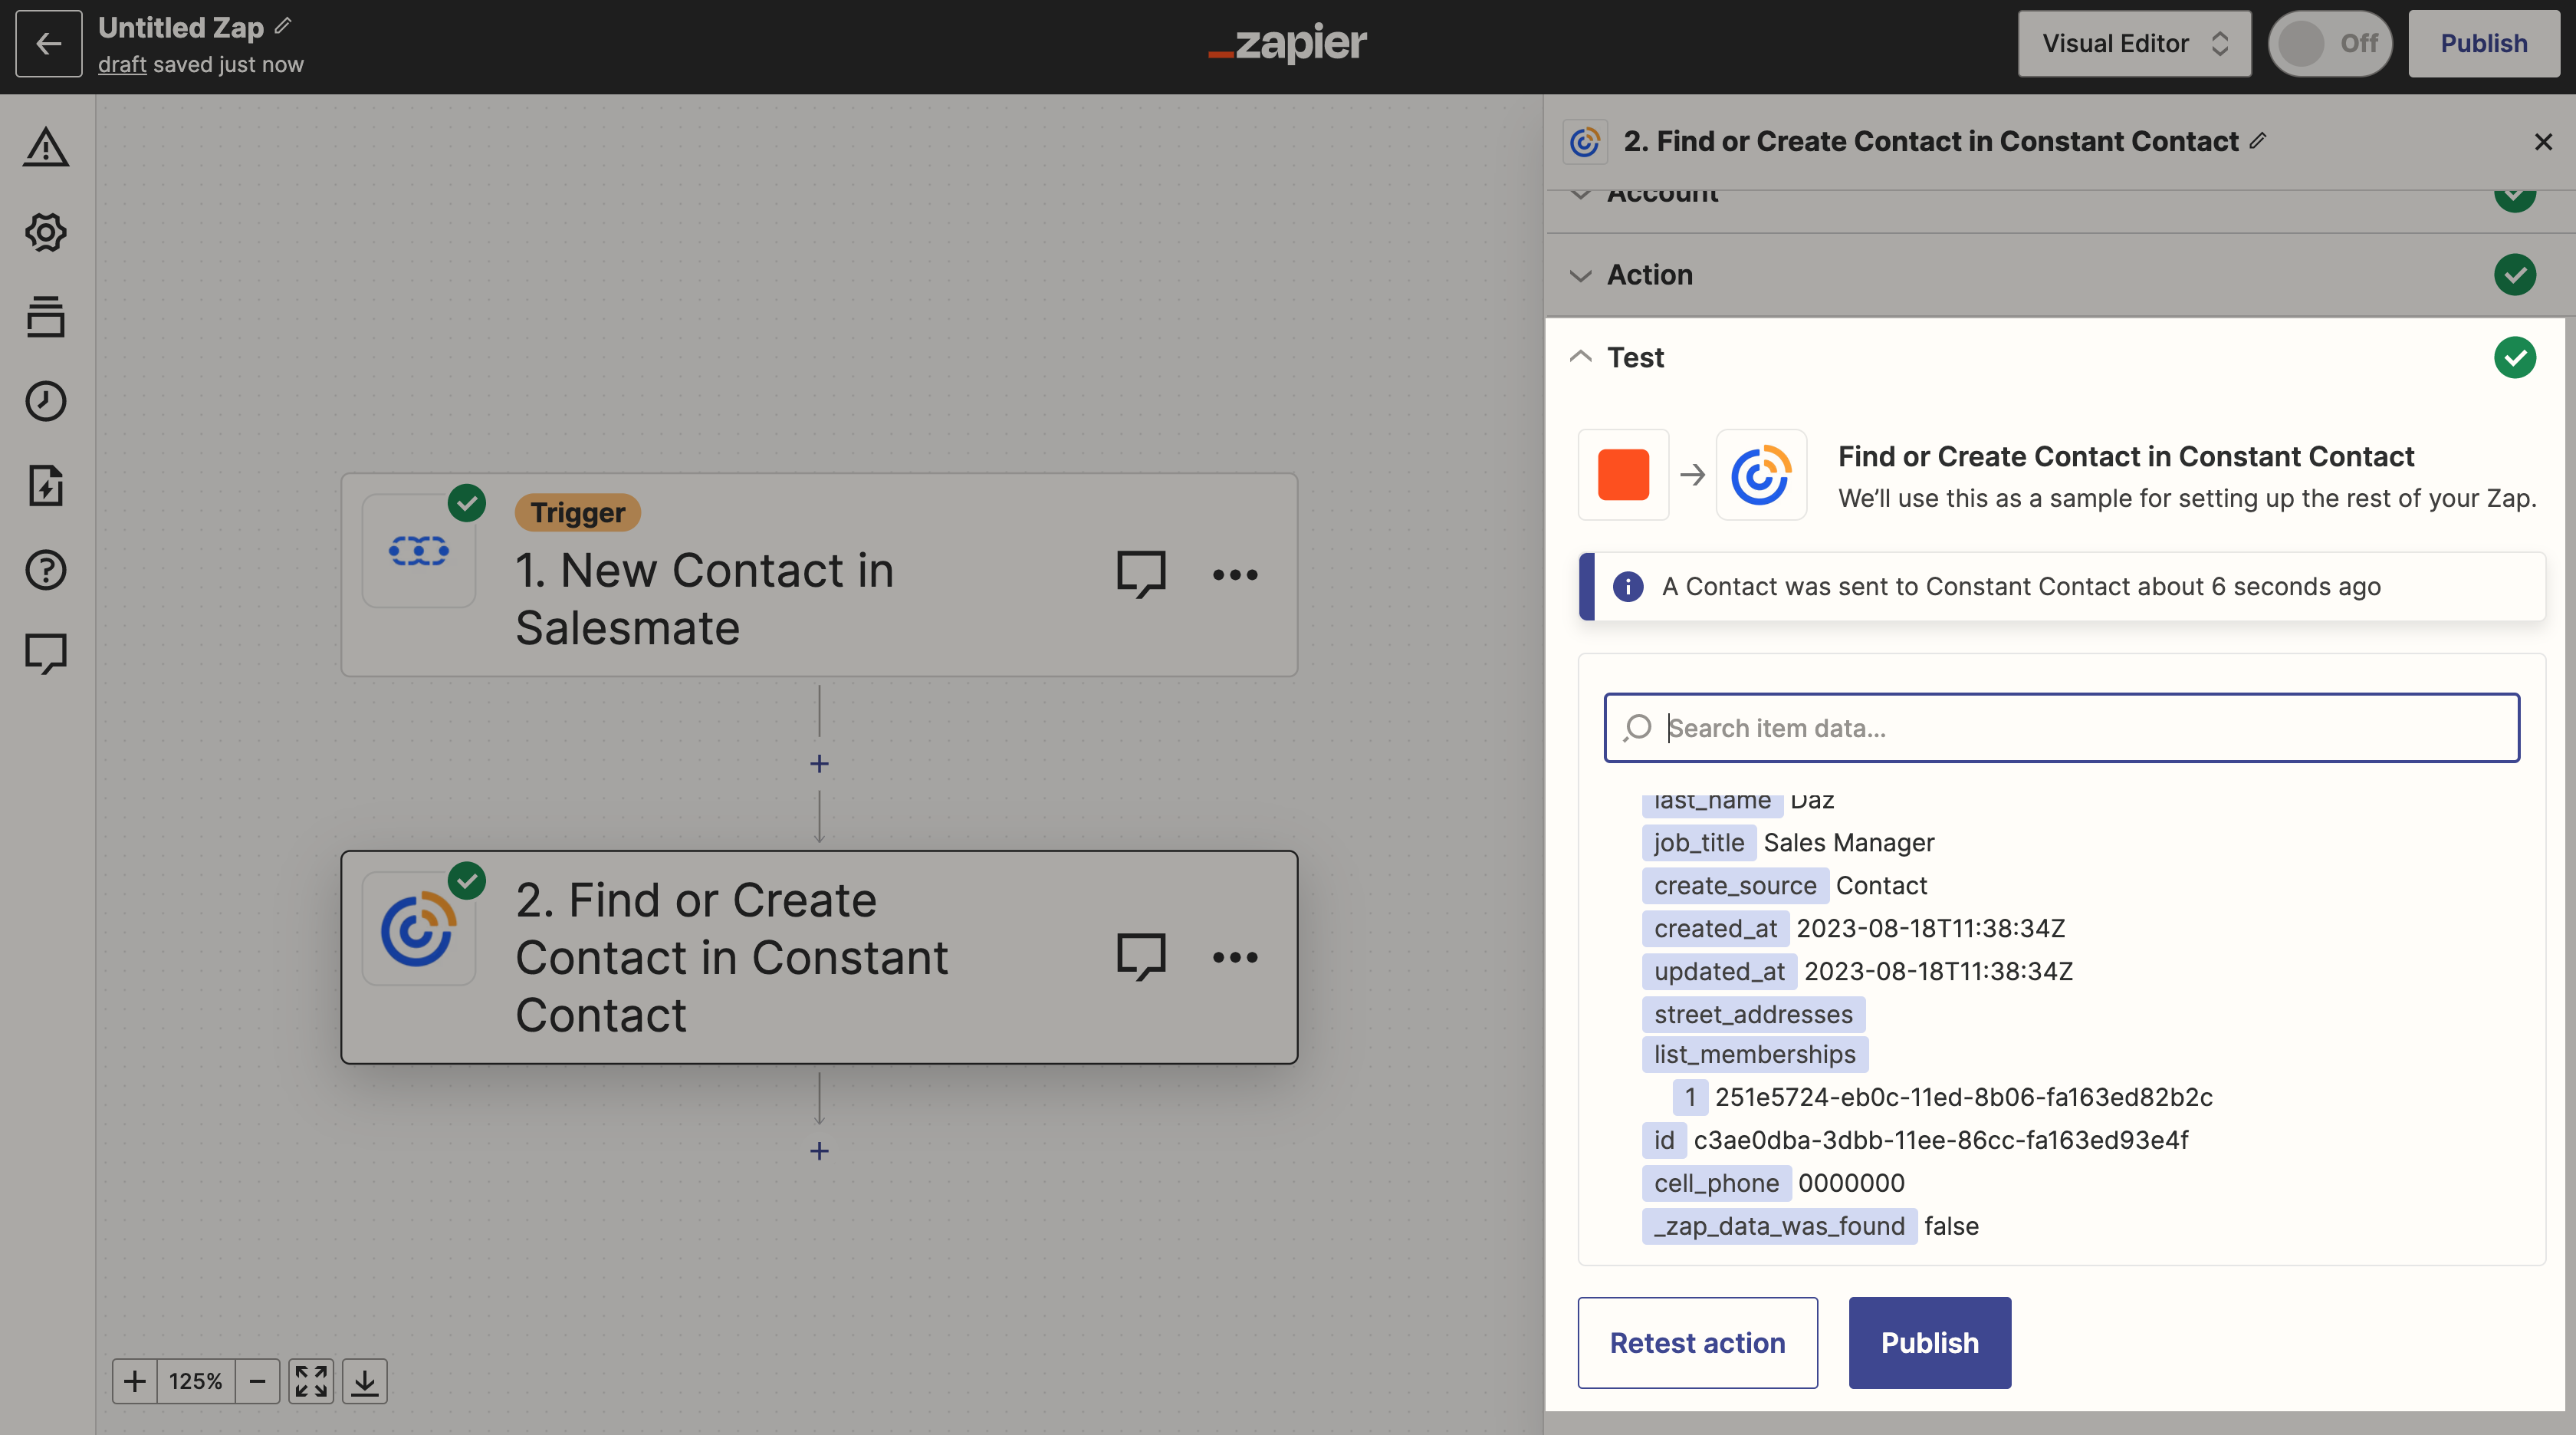
Task: Add comment on Salesmate trigger step
Action: [1141, 574]
